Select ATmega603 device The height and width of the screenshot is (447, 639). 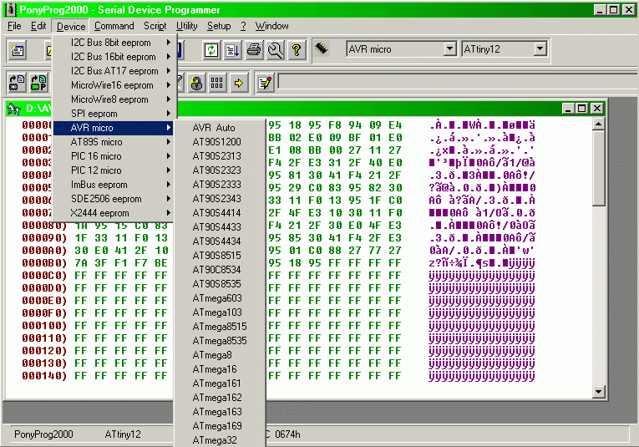220,298
